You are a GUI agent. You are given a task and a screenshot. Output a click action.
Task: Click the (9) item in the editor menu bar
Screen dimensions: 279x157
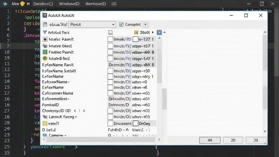pyautogui.click(x=114, y=4)
